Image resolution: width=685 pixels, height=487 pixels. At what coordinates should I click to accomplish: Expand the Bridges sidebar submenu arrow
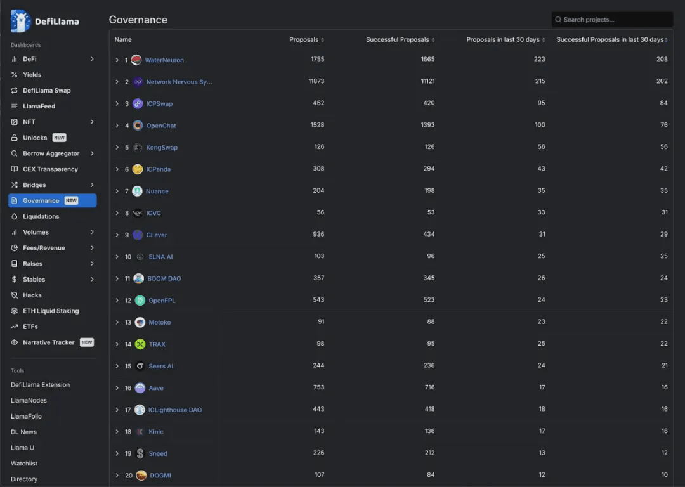point(92,185)
